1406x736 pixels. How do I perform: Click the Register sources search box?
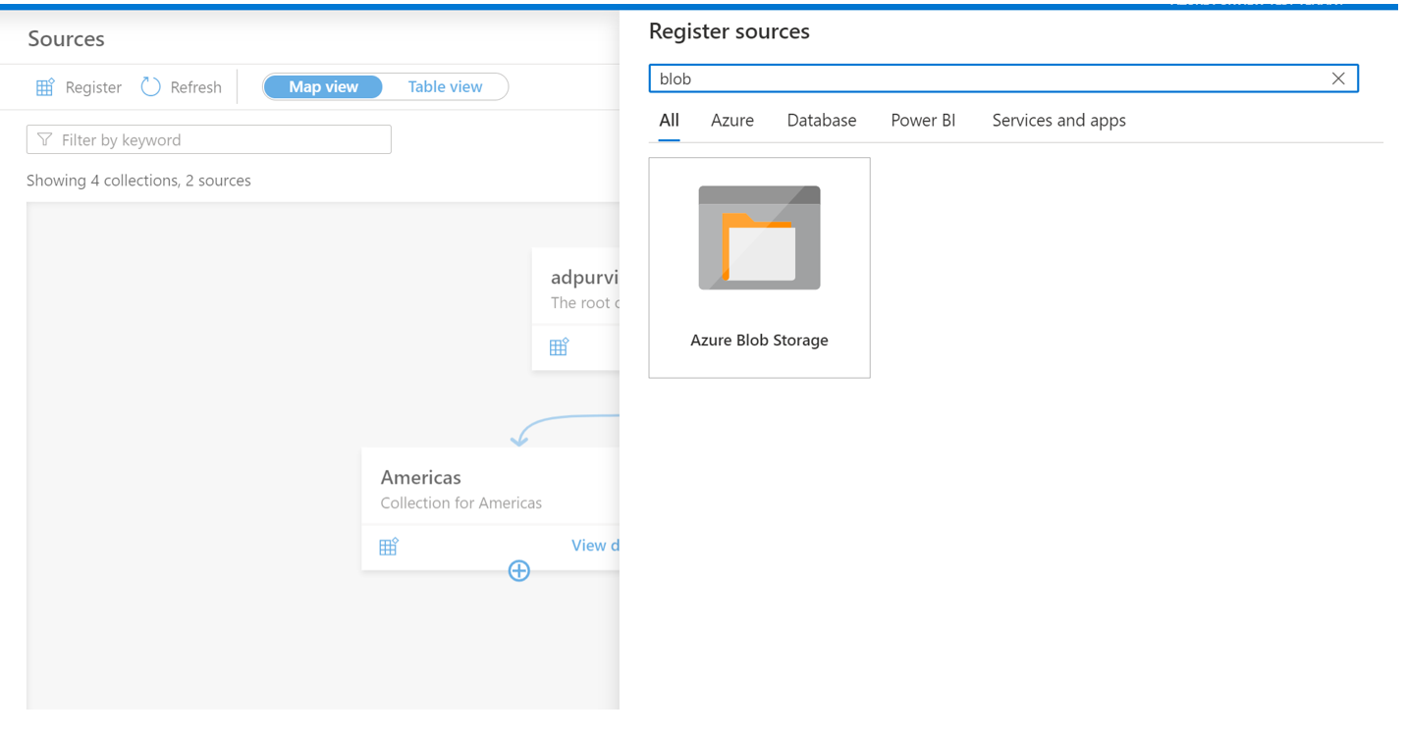coord(982,78)
